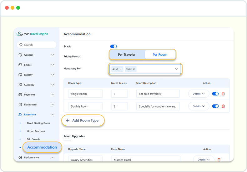Click the Room Upgrades heading
This screenshot has width=247, height=172.
coord(74,136)
